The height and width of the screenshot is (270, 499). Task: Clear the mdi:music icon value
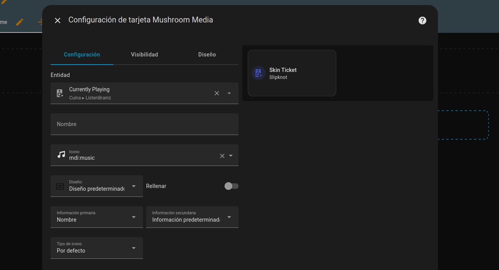222,156
